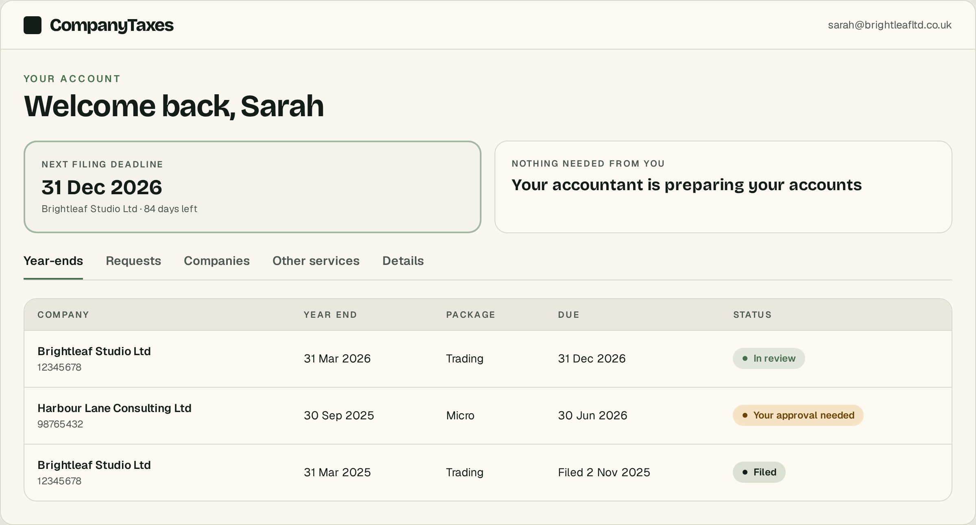976x525 pixels.
Task: Click the 31 Dec 2026 due cell
Action: pyautogui.click(x=592, y=358)
